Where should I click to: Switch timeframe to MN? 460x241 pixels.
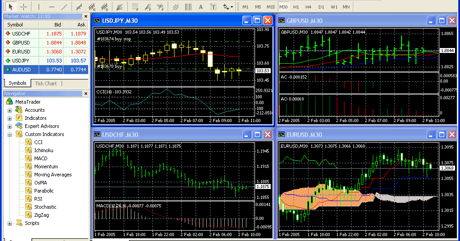pyautogui.click(x=346, y=7)
